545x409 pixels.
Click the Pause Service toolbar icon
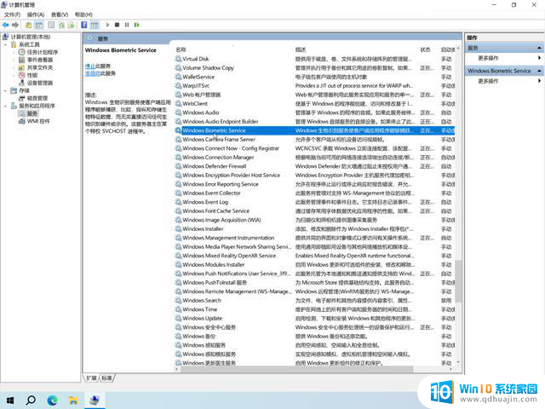(x=127, y=25)
